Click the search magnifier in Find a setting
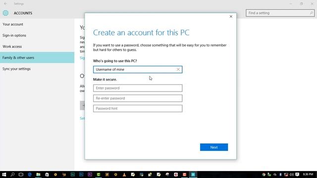317x178 pixels. point(312,13)
